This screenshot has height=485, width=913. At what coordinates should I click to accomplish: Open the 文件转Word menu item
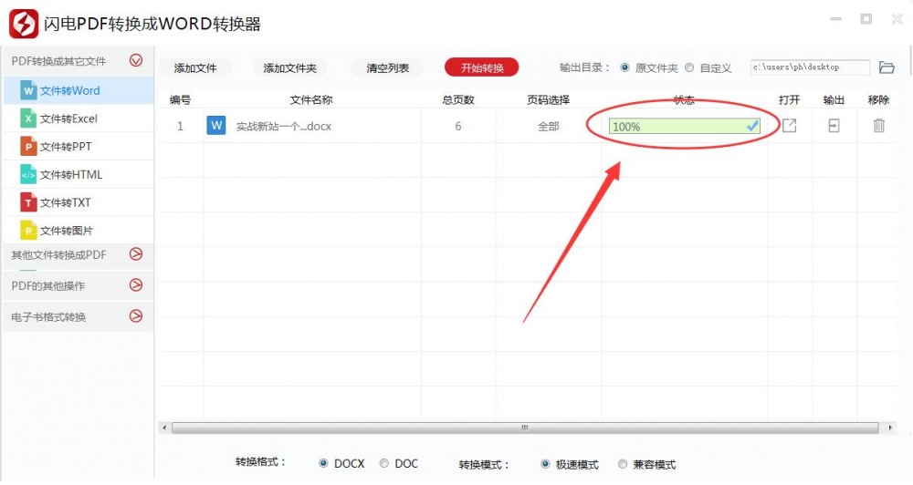[x=79, y=91]
